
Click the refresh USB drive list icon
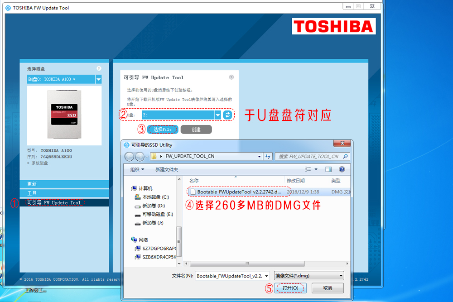click(228, 115)
